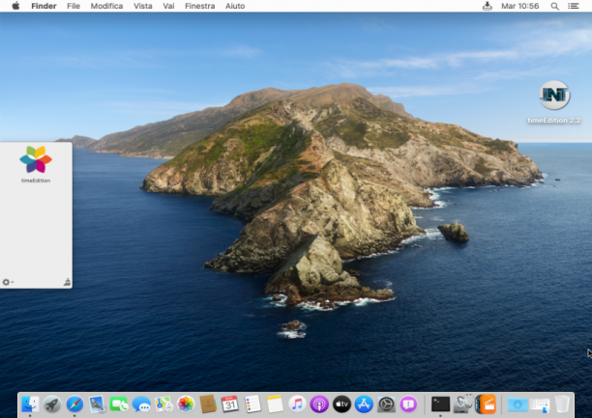592x418 pixels.
Task: Open the Vista menu
Action: tap(143, 6)
